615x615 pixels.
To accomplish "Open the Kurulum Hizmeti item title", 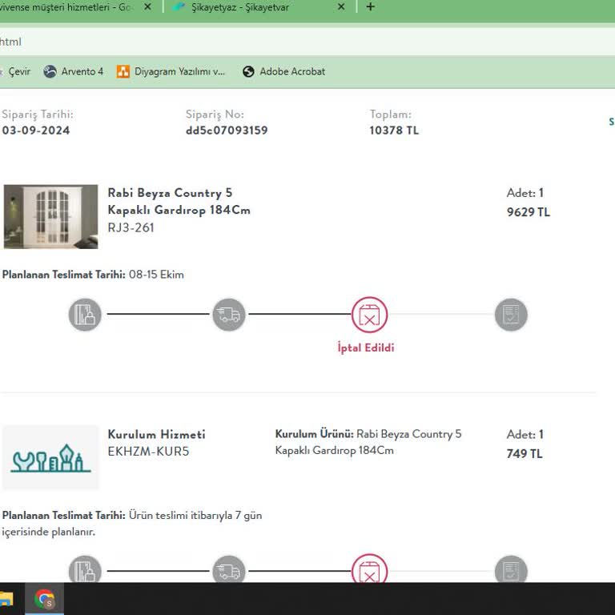I will click(156, 434).
